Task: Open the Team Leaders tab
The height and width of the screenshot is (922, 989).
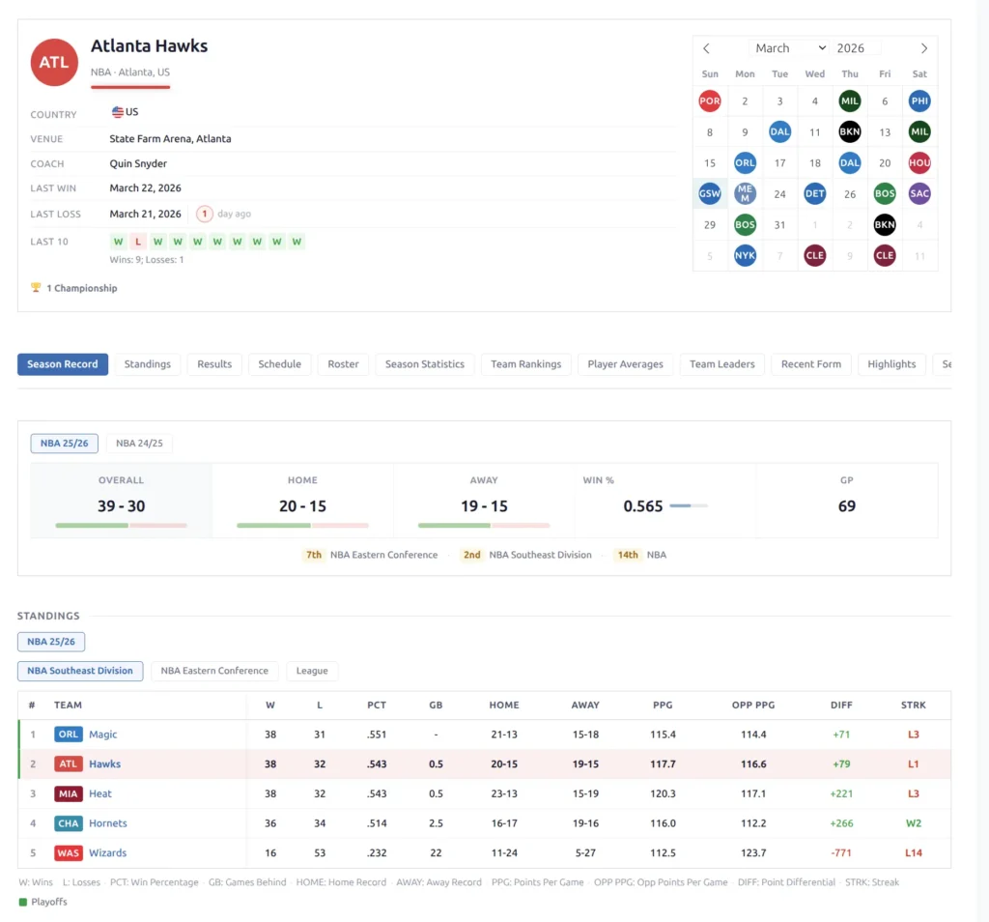Action: click(722, 364)
